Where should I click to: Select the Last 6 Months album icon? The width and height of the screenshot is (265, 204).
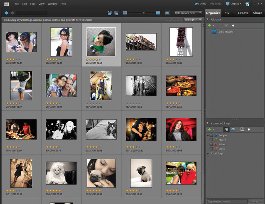(x=214, y=32)
